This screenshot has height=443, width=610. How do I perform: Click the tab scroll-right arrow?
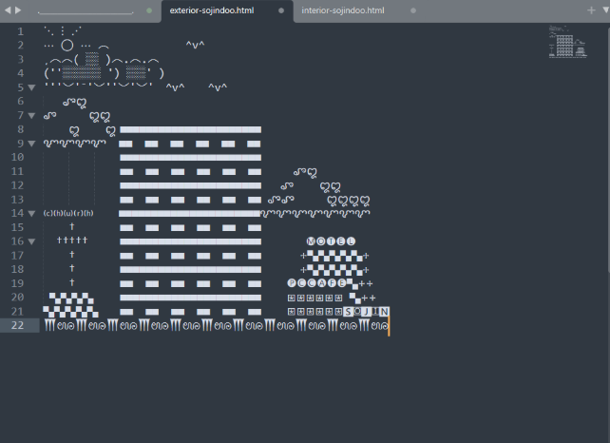click(x=18, y=10)
